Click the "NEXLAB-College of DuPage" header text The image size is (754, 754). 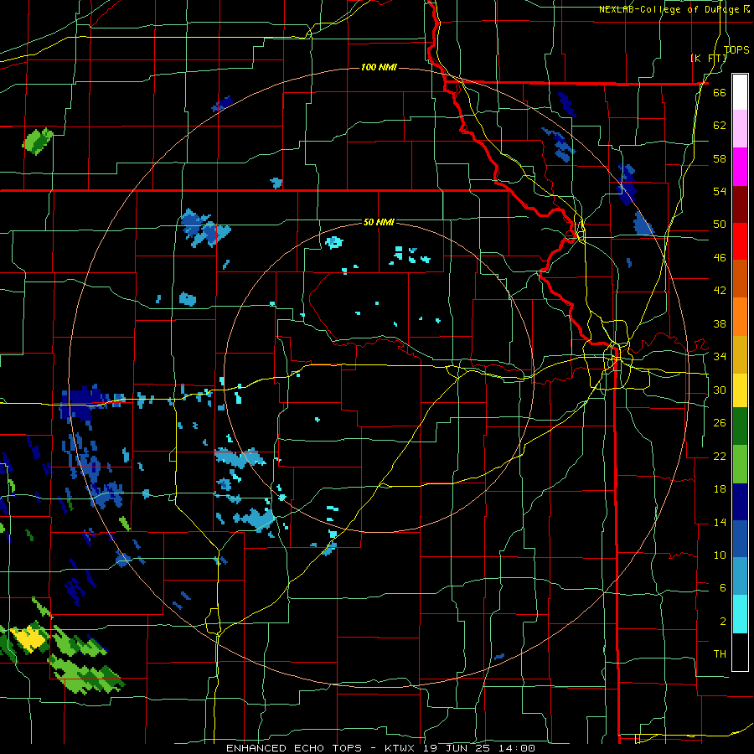point(670,9)
